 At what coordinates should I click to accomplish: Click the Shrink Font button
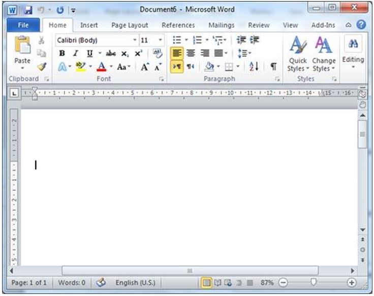(x=158, y=67)
